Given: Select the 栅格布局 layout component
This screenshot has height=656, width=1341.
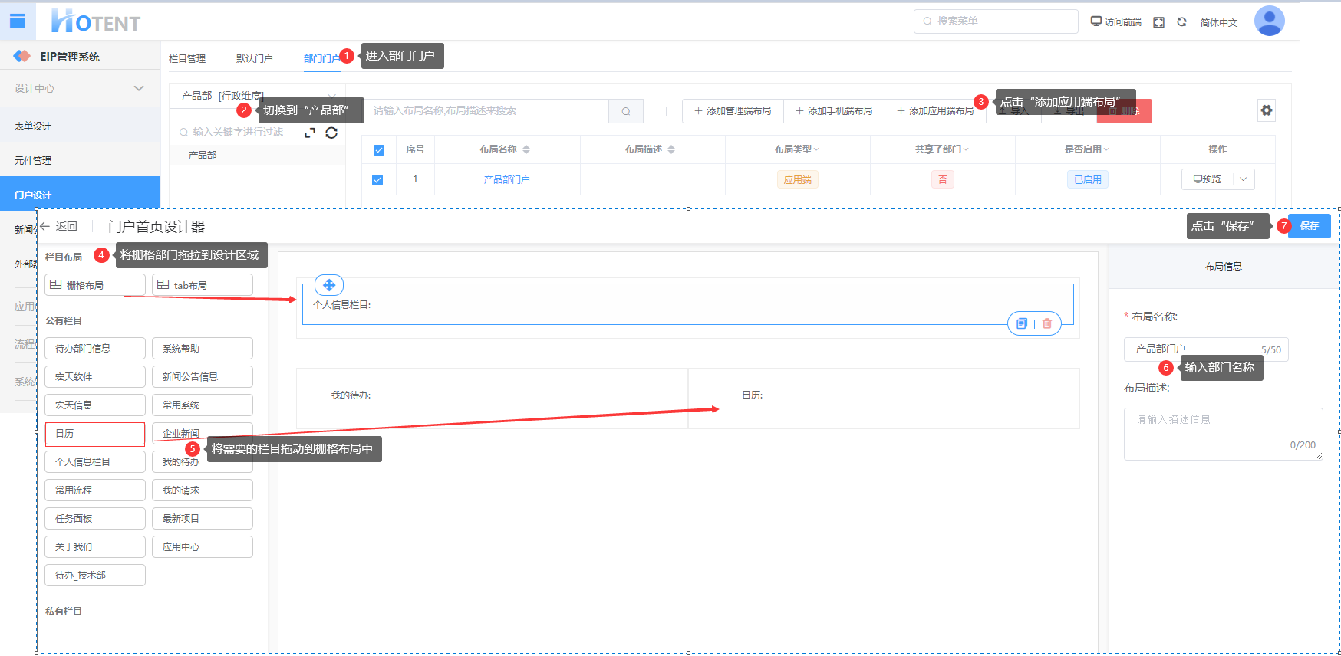Looking at the screenshot, I should (x=95, y=285).
